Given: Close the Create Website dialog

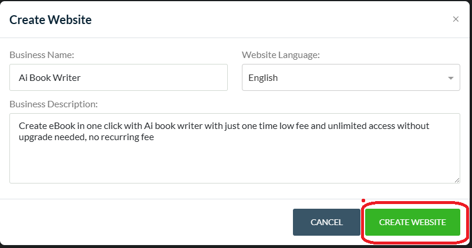Looking at the screenshot, I should (x=456, y=19).
